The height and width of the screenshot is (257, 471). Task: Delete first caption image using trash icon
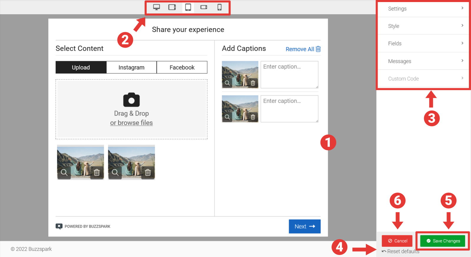point(253,83)
